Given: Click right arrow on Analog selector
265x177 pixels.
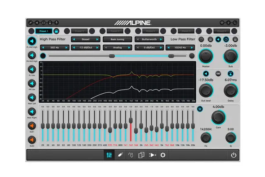Looking at the screenshot, I should [129, 48].
